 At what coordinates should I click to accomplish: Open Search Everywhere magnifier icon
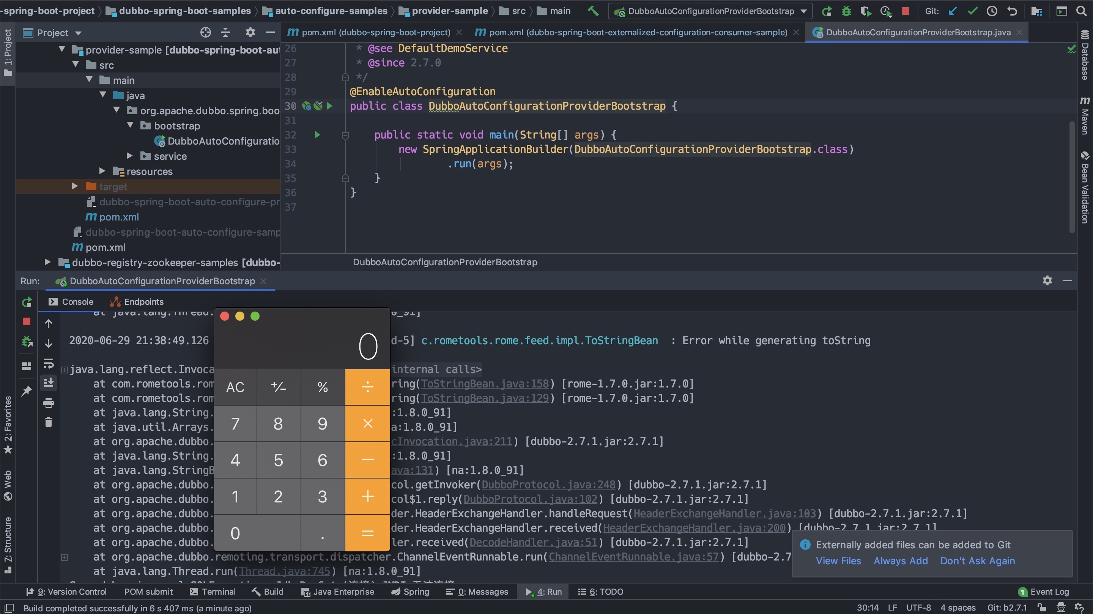click(x=1081, y=11)
